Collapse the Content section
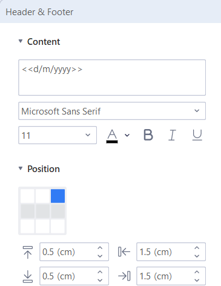 pyautogui.click(x=21, y=41)
